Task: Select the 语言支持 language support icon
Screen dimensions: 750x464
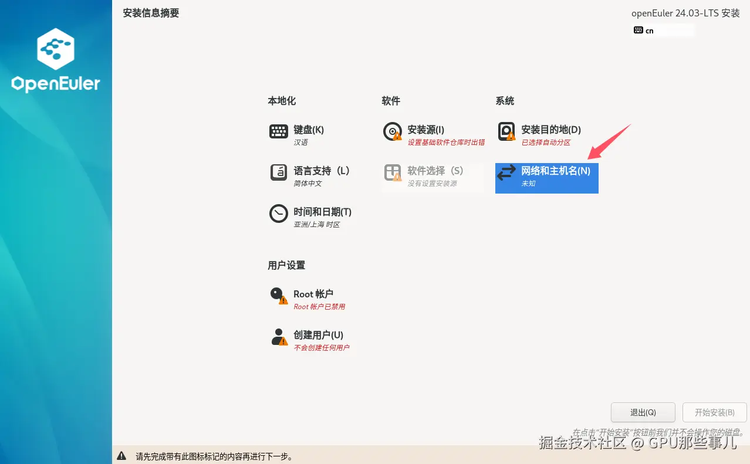Action: point(278,172)
